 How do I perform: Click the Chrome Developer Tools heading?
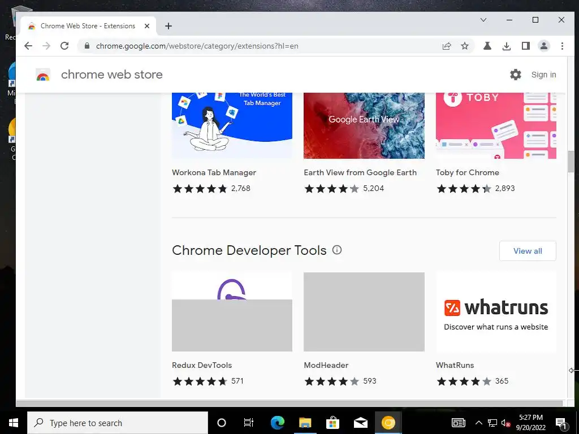coord(249,250)
